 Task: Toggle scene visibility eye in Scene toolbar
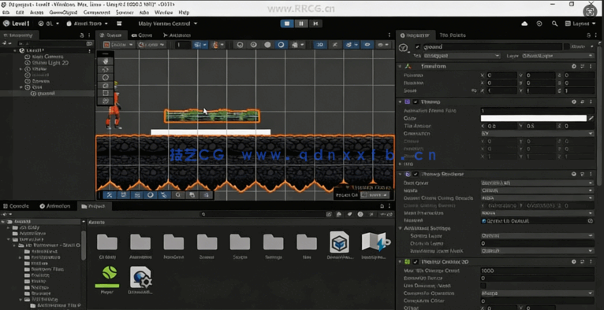coord(367,45)
